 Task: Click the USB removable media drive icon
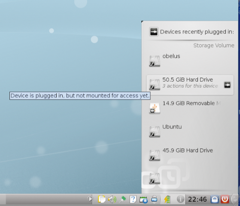pos(155,109)
